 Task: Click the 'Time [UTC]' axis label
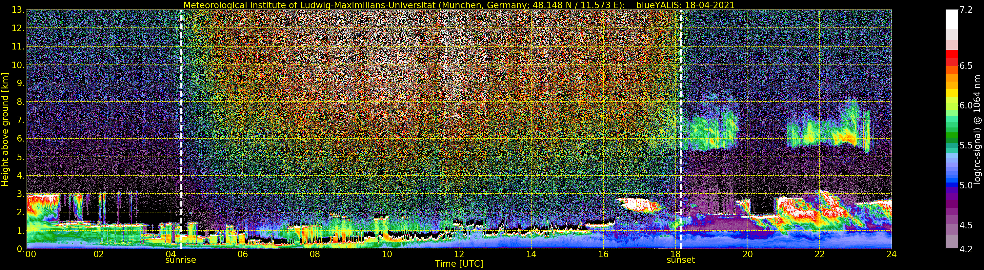coord(459,264)
